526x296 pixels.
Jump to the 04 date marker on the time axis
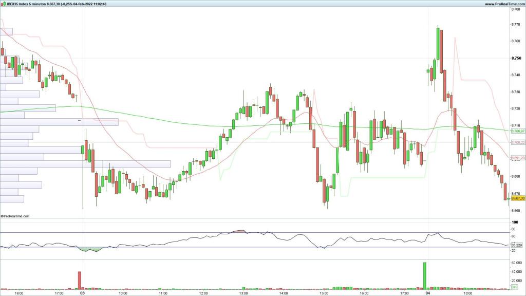428,293
